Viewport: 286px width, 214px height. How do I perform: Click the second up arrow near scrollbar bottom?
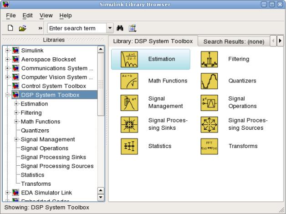(x=101, y=191)
